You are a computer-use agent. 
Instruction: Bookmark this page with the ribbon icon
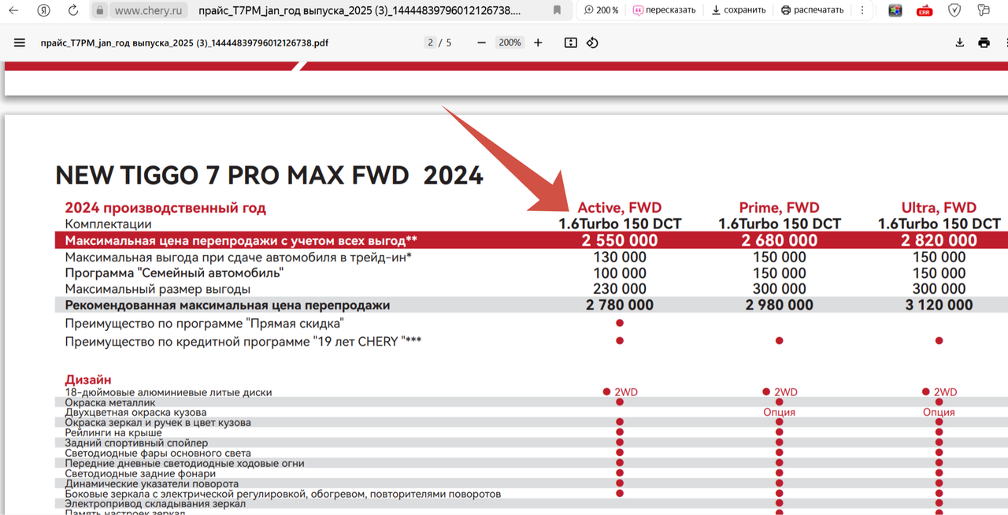click(x=558, y=10)
